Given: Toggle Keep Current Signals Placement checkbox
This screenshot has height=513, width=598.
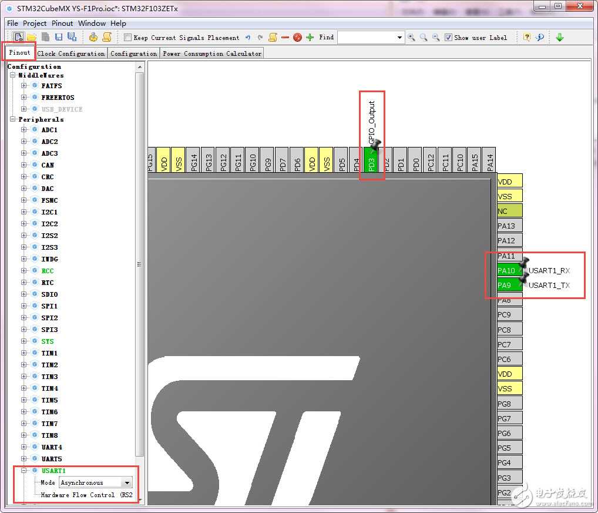Looking at the screenshot, I should (x=128, y=38).
